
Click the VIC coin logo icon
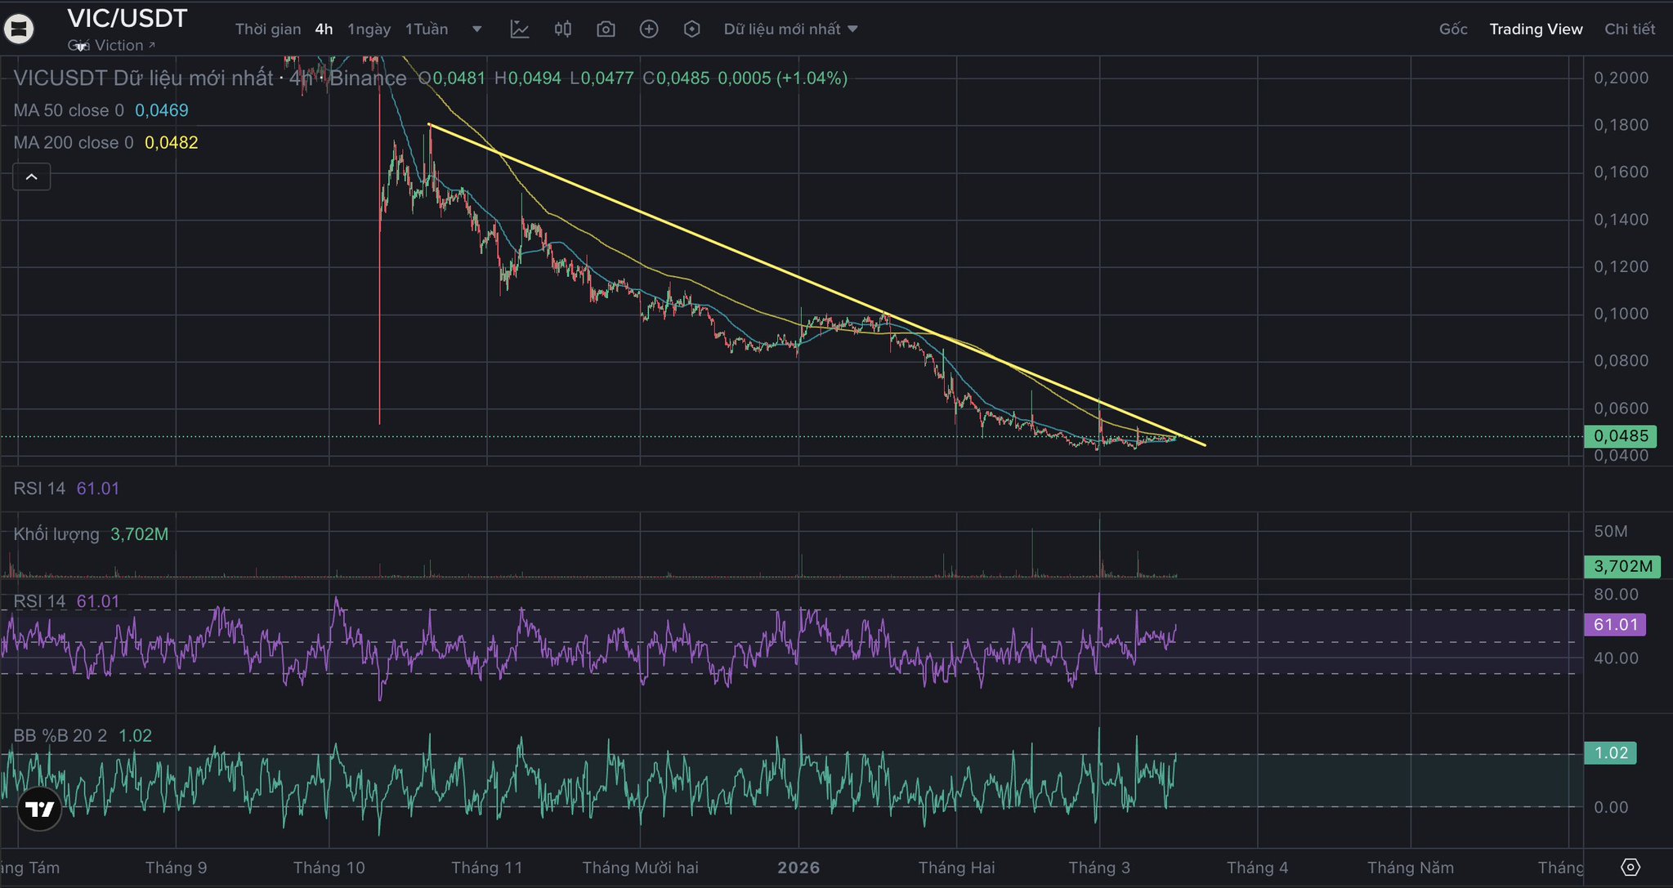[x=19, y=29]
